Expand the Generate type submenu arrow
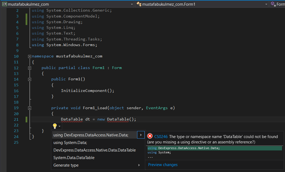 (139, 165)
